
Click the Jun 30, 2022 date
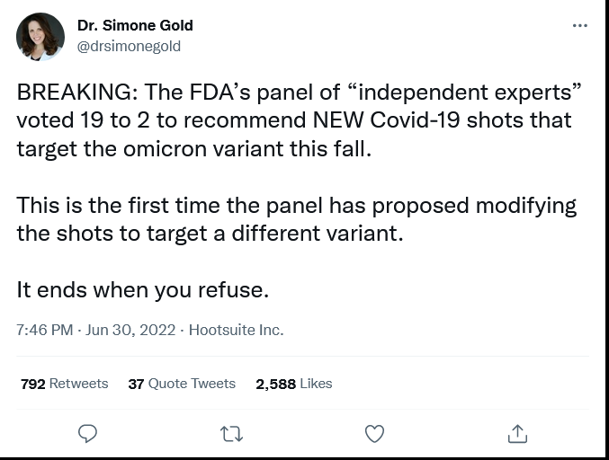[x=130, y=330]
